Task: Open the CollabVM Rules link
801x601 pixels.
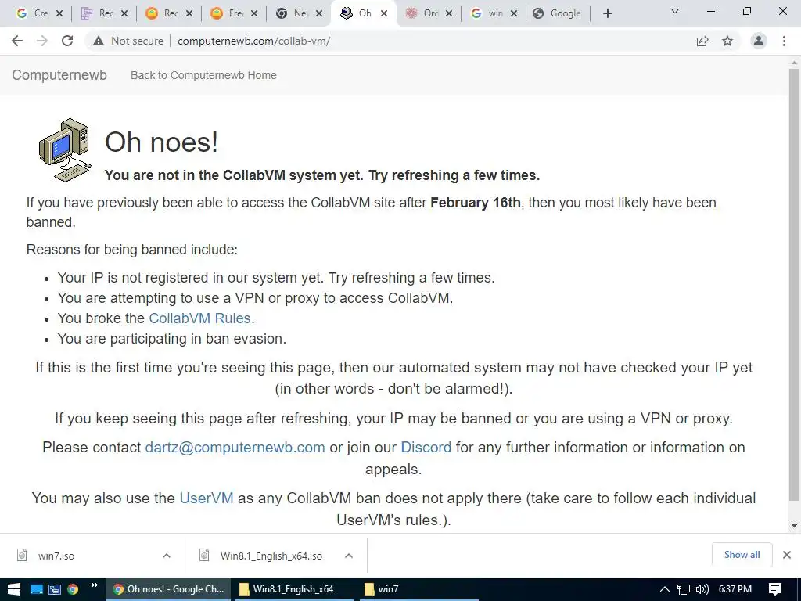Action: tap(199, 318)
